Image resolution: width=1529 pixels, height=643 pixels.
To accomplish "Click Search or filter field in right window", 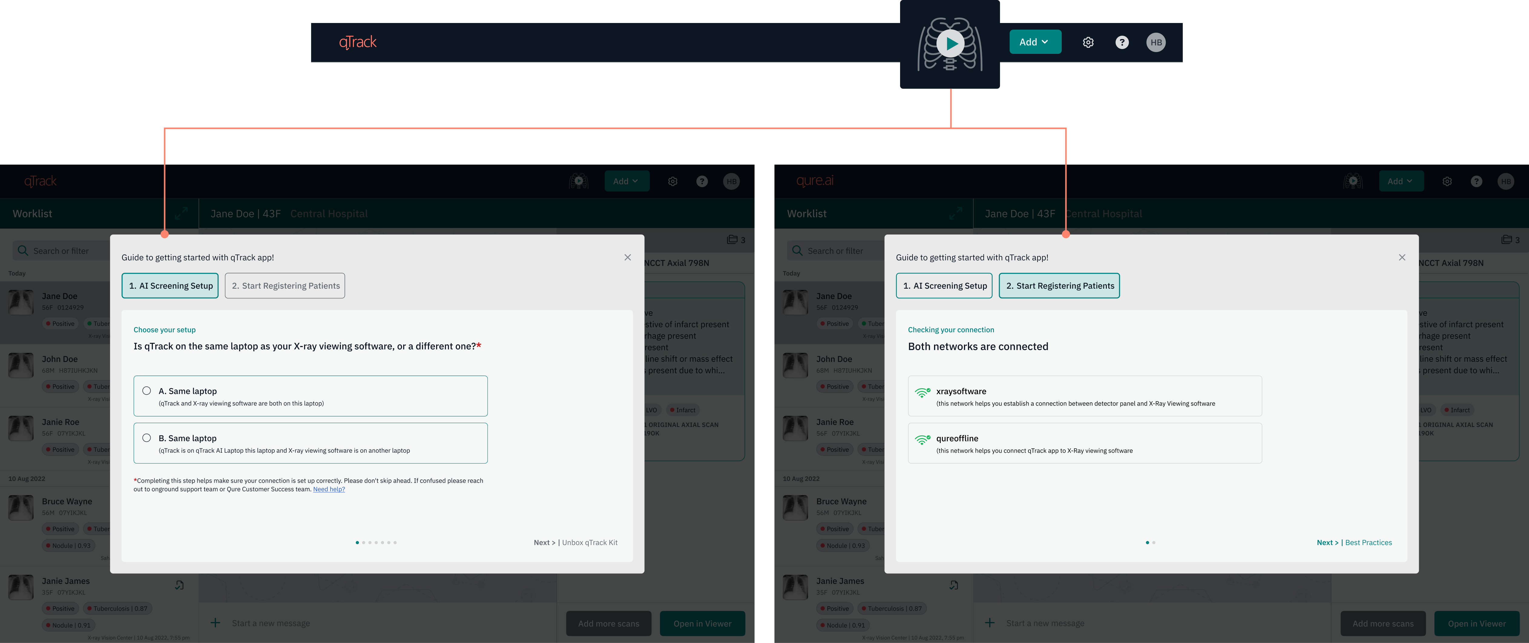I will [836, 250].
